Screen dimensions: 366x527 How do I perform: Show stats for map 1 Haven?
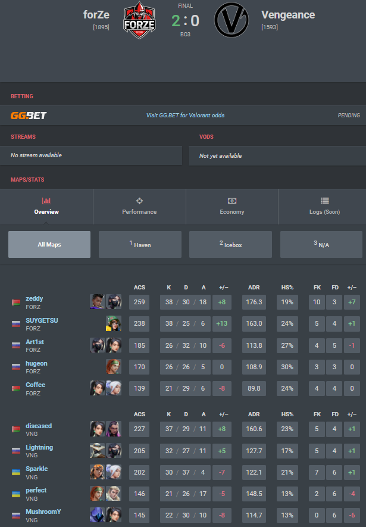click(140, 244)
